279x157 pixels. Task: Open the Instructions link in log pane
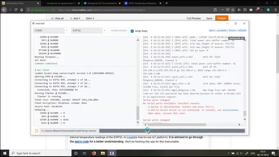[x=231, y=110]
